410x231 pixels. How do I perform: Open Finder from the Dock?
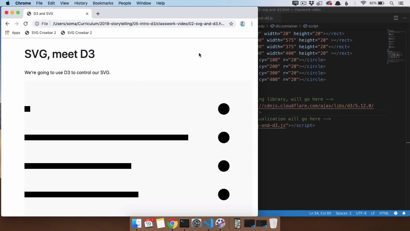click(x=137, y=223)
